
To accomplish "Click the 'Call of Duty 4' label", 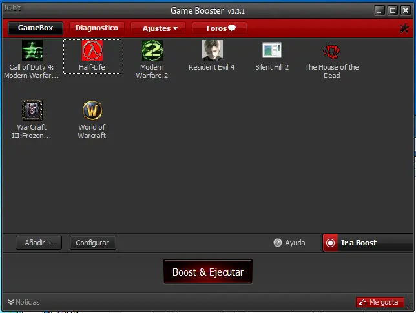I will (31, 71).
